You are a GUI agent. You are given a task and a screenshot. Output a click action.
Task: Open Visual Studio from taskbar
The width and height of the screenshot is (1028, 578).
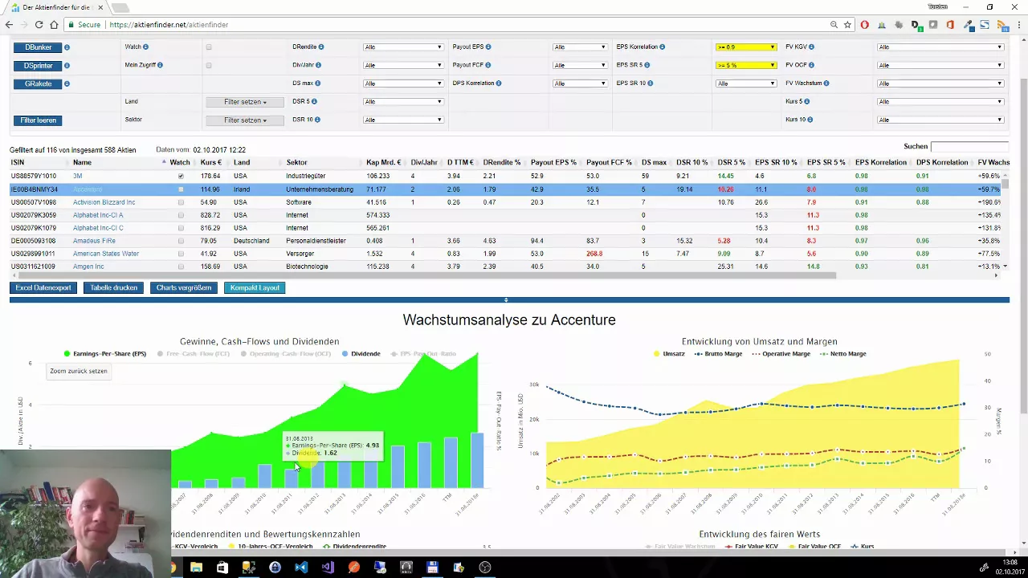328,568
